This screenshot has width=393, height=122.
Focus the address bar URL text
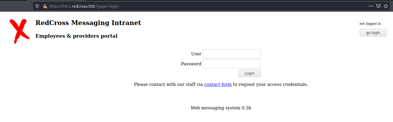point(84,6)
